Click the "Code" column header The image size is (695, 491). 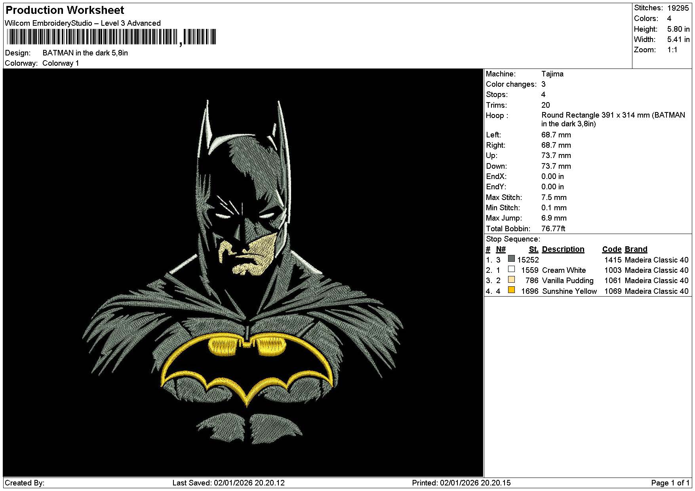[x=612, y=249]
